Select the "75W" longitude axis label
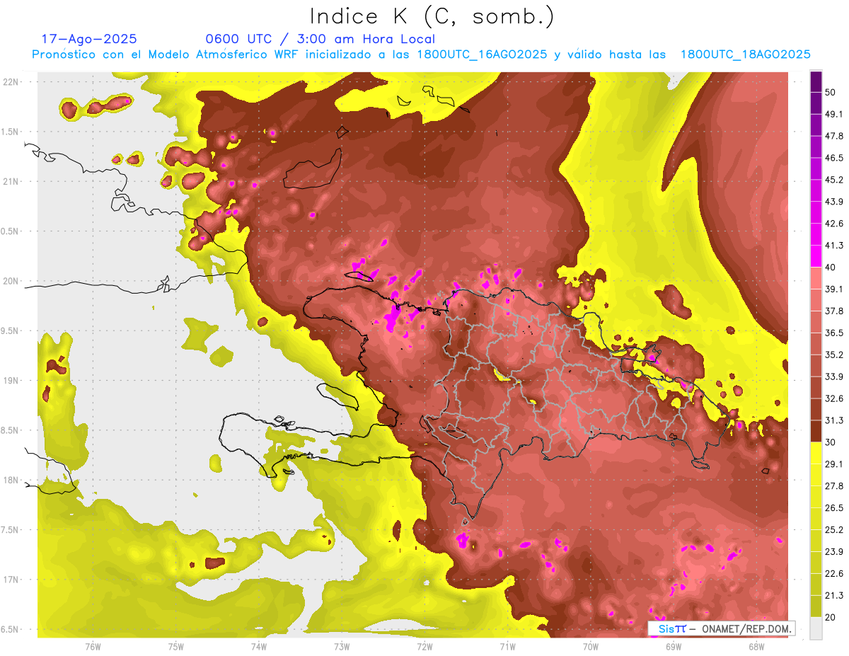 pyautogui.click(x=175, y=646)
